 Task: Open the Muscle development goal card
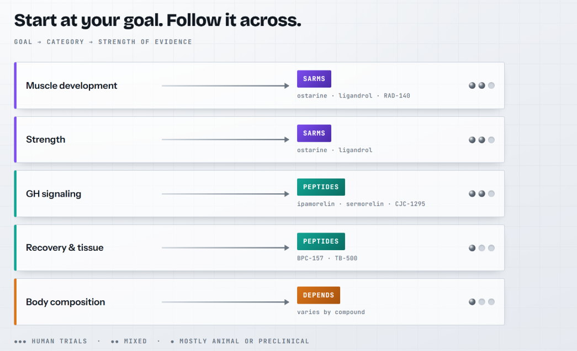coord(259,85)
